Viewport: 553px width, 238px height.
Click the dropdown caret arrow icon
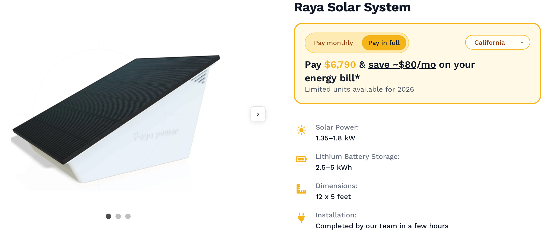click(x=522, y=43)
